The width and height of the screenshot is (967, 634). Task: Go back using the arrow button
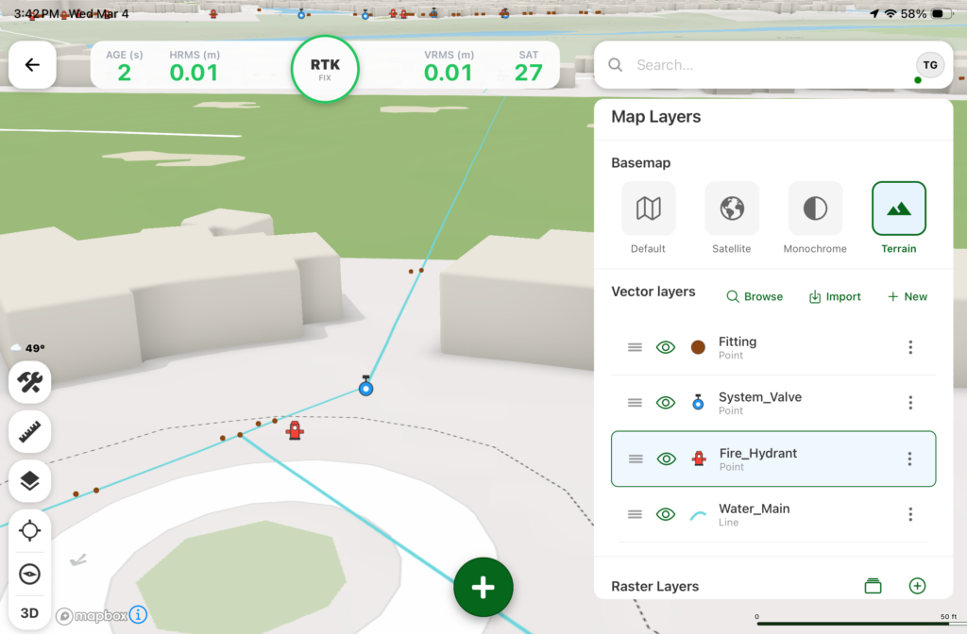point(32,65)
